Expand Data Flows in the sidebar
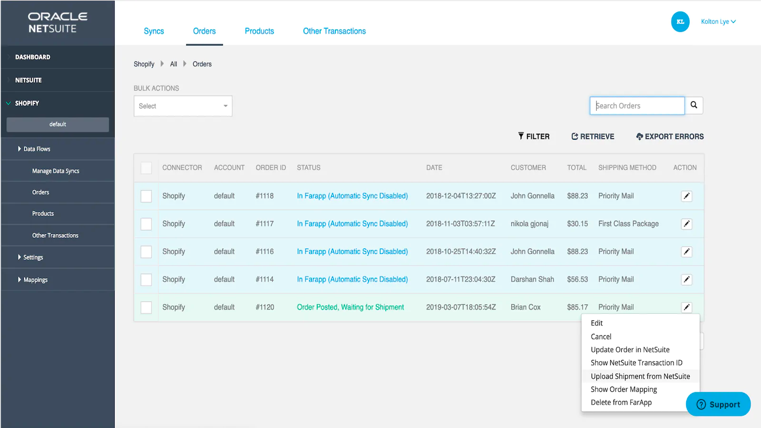 pyautogui.click(x=34, y=149)
